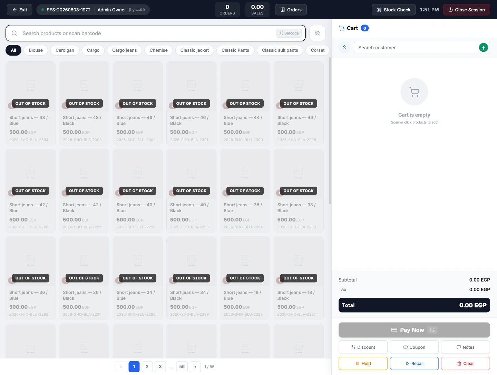Select page 1 in pagination

tap(134, 367)
